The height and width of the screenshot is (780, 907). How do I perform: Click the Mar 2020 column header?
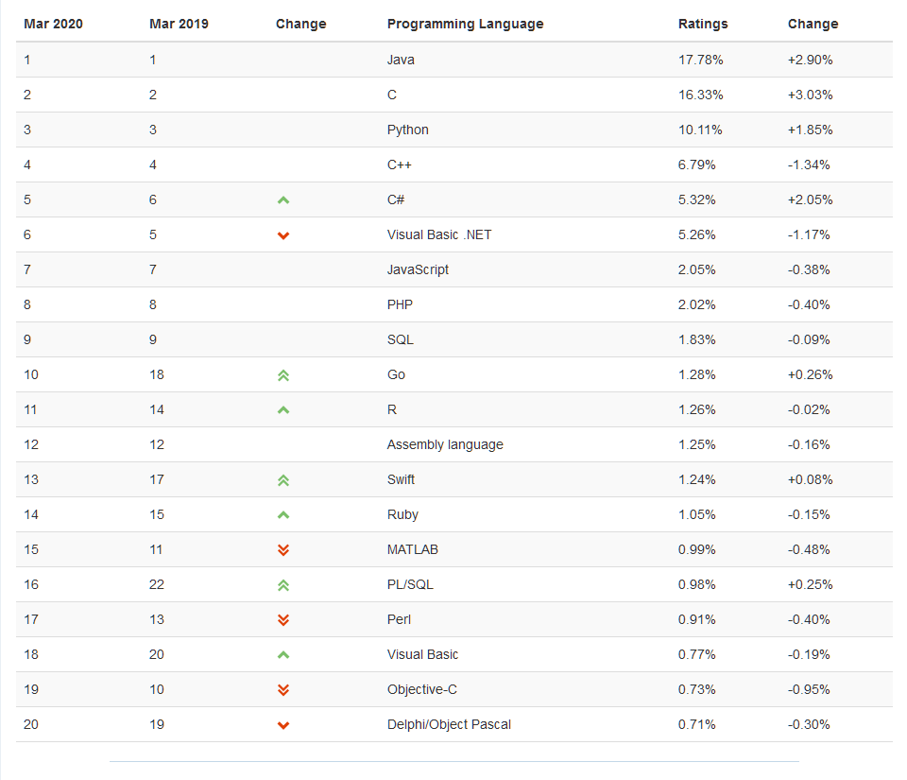pyautogui.click(x=53, y=24)
